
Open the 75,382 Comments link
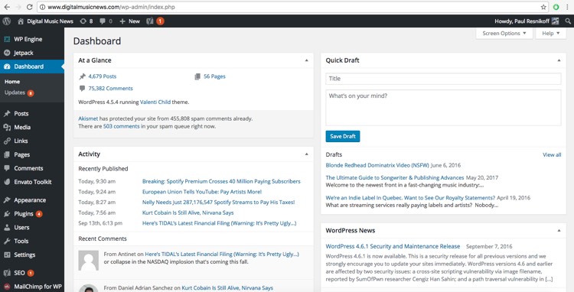coord(110,89)
